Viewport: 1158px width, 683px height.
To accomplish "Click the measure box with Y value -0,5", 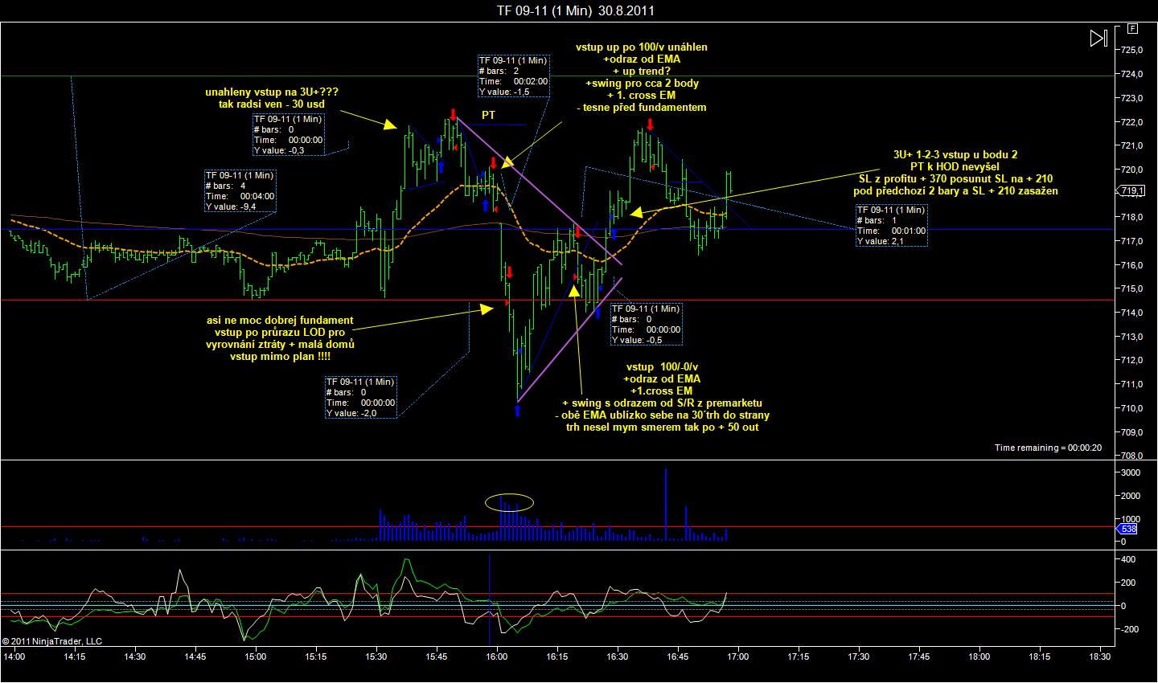I will (x=646, y=324).
